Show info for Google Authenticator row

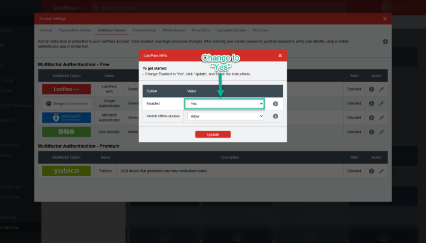(x=372, y=104)
